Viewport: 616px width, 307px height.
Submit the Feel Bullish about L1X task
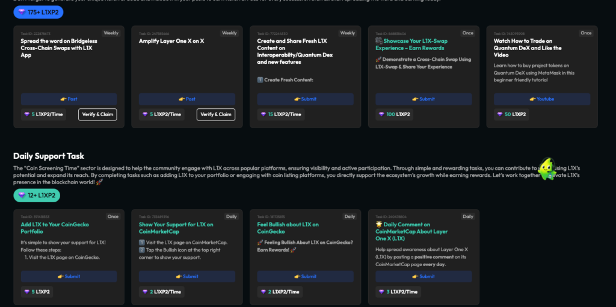[x=305, y=277]
